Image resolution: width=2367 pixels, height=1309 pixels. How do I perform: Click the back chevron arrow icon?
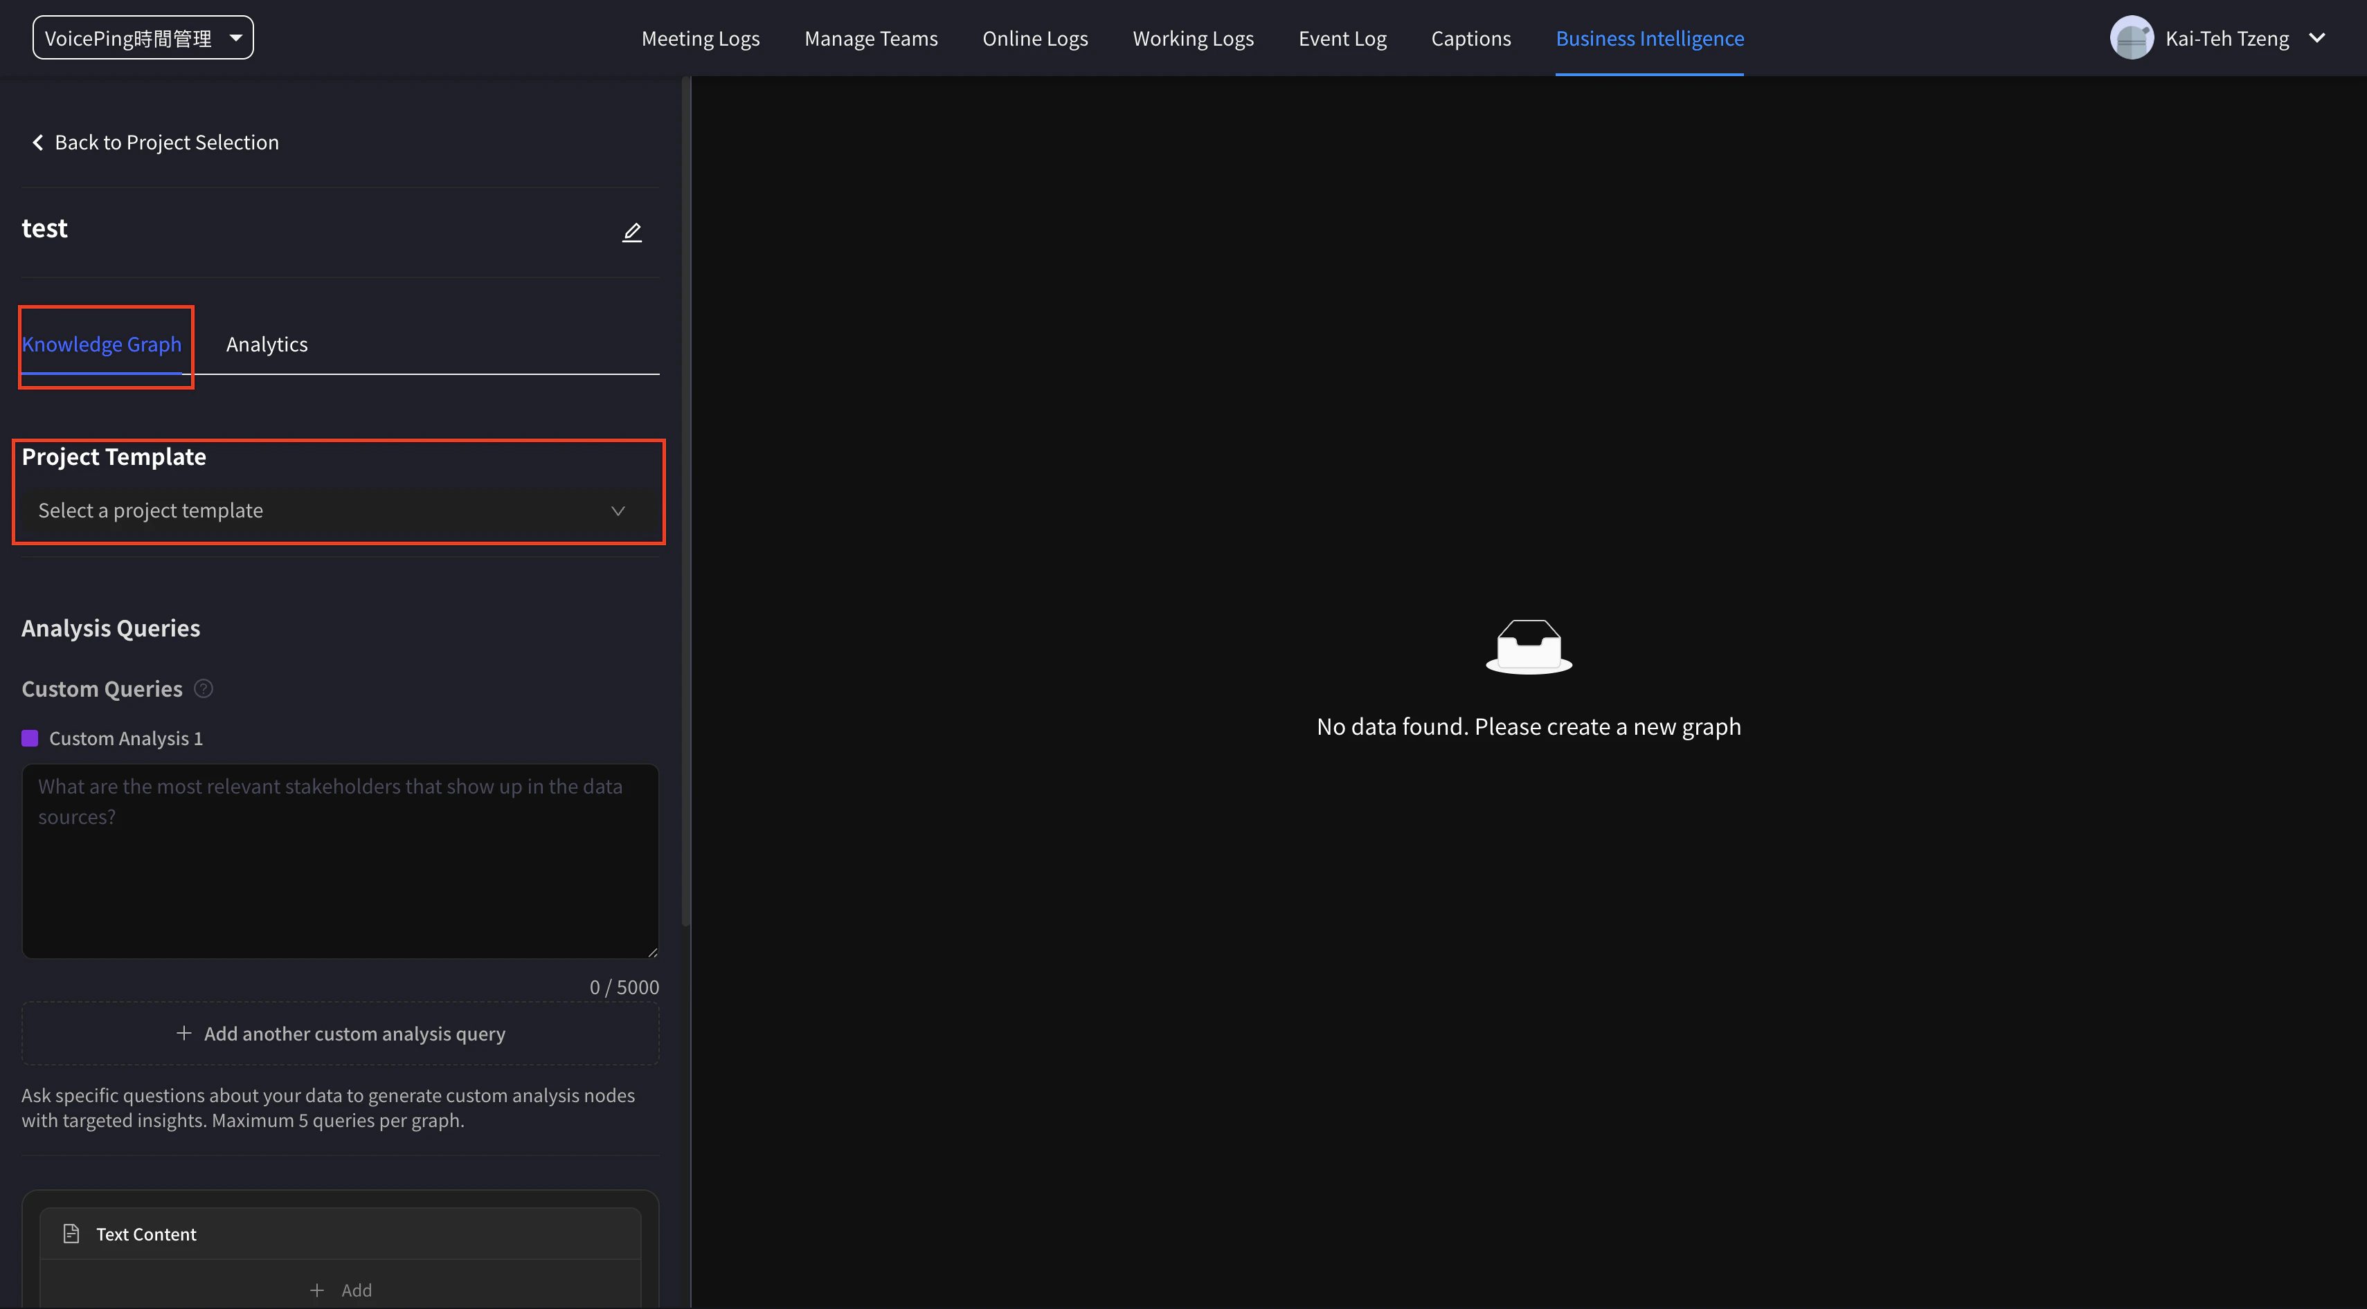point(37,143)
